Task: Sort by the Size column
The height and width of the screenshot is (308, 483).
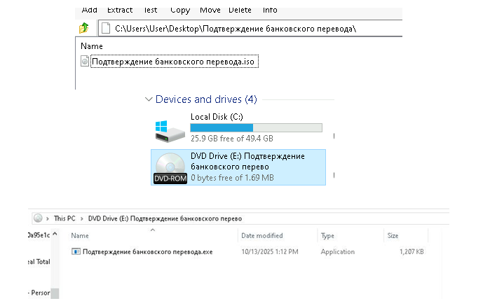Action: pyautogui.click(x=393, y=236)
